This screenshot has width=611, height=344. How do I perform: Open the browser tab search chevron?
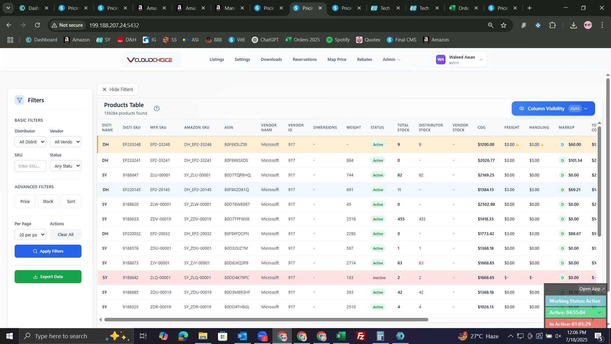pyautogui.click(x=8, y=8)
